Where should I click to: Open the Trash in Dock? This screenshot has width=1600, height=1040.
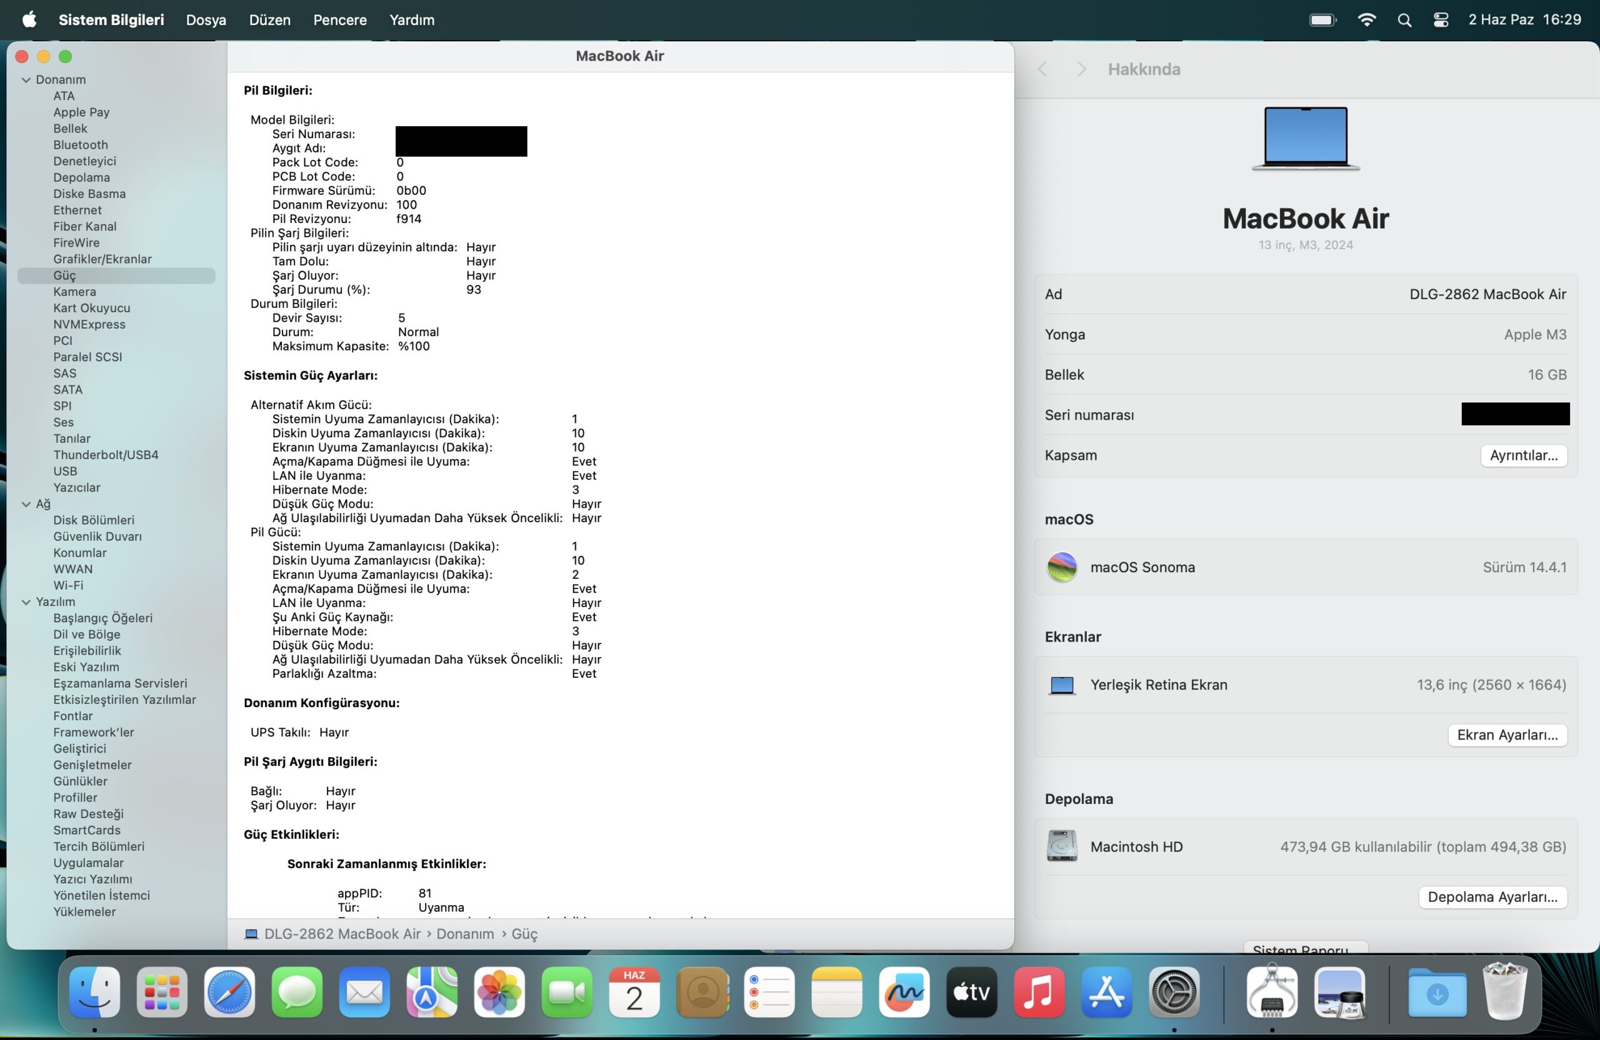pyautogui.click(x=1504, y=993)
